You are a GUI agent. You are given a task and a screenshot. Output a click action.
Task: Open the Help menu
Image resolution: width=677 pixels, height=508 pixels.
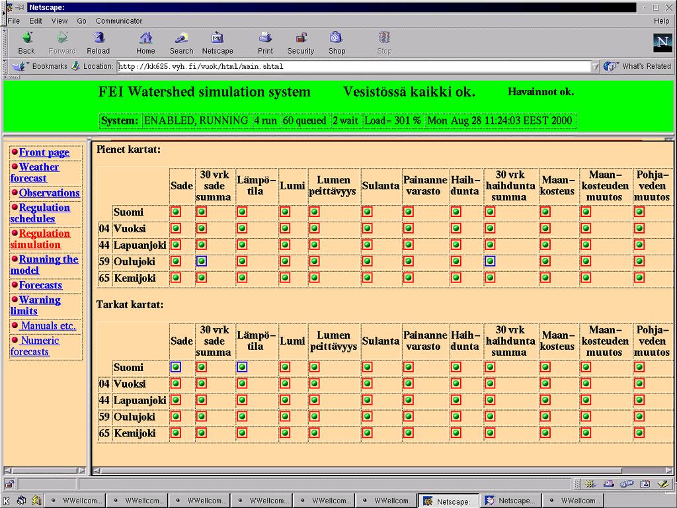(x=661, y=21)
